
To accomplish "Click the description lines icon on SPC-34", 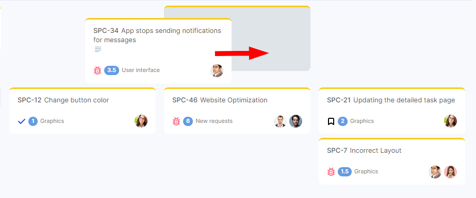I will pos(98,49).
